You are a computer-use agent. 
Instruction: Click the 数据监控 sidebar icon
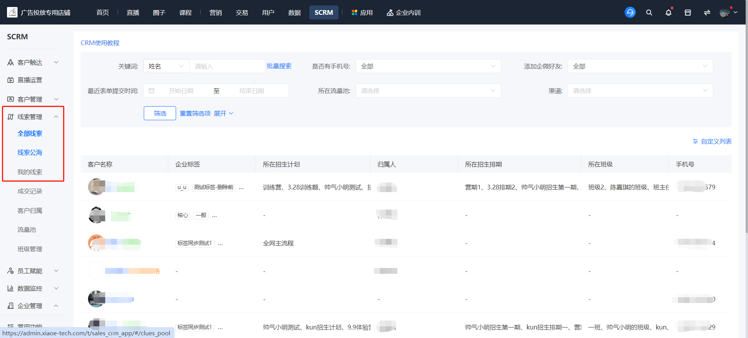(x=11, y=288)
